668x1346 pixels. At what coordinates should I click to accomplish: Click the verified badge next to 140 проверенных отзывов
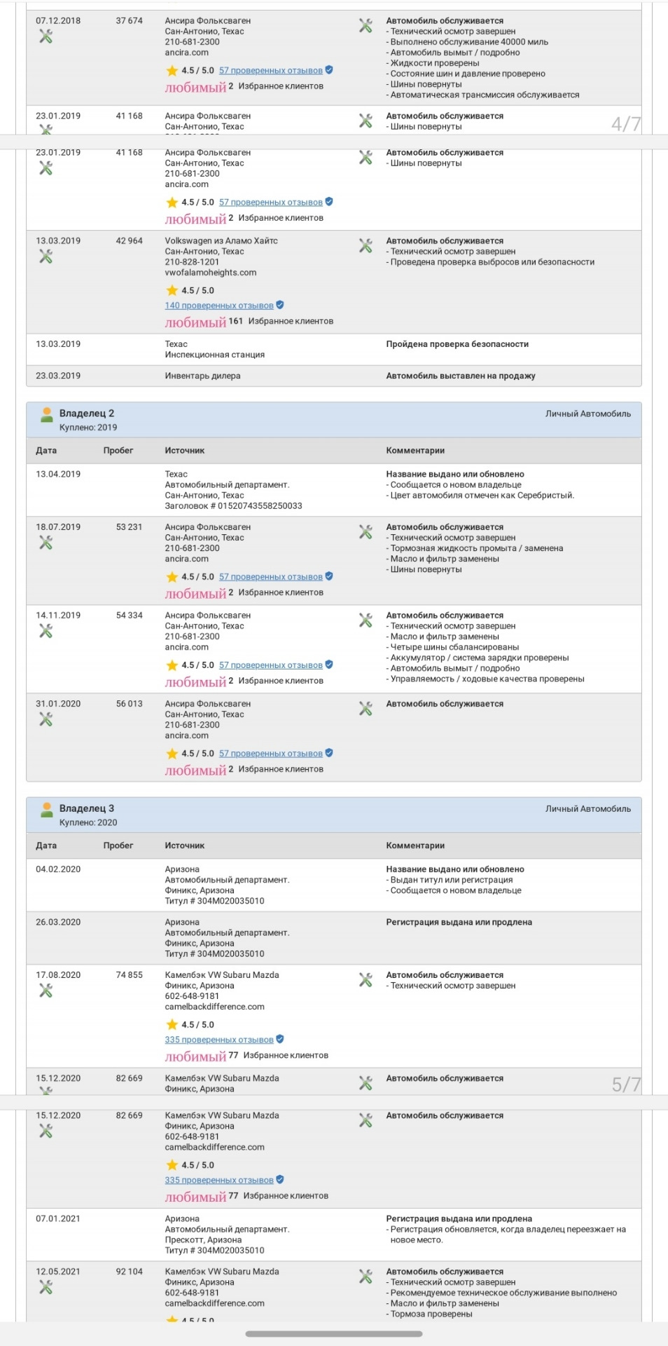(280, 305)
